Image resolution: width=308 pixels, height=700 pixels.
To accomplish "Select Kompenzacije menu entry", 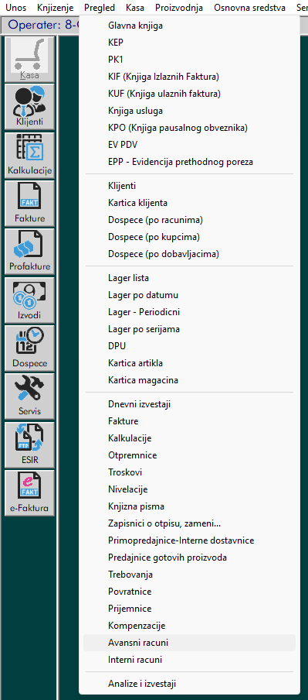I will click(x=189, y=626).
